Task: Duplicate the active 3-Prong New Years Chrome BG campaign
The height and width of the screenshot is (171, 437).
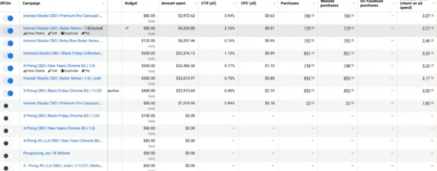Action: tap(69, 71)
